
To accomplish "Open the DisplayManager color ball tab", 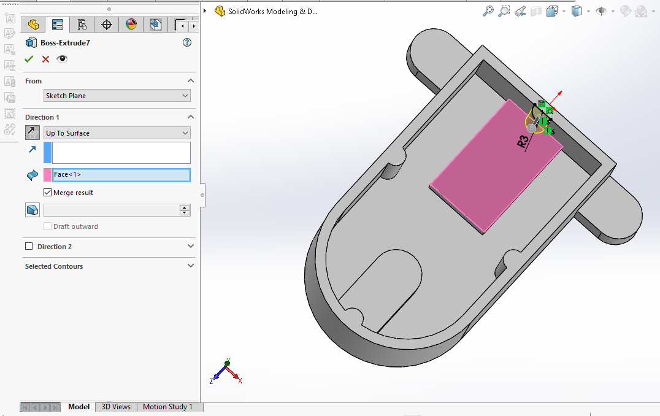I will [x=131, y=25].
